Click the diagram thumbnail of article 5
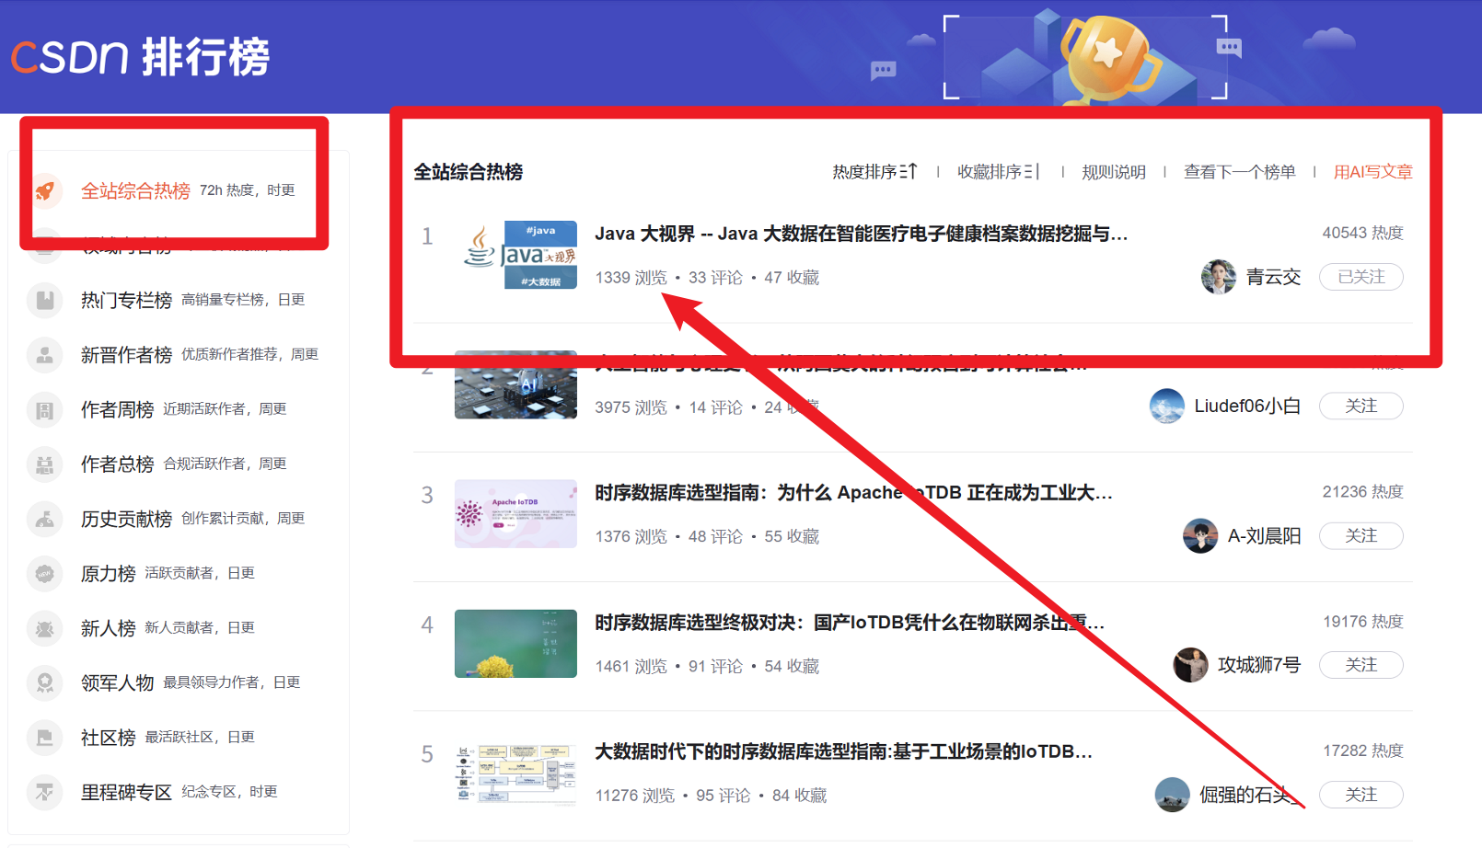Image resolution: width=1482 pixels, height=848 pixels. pos(515,774)
